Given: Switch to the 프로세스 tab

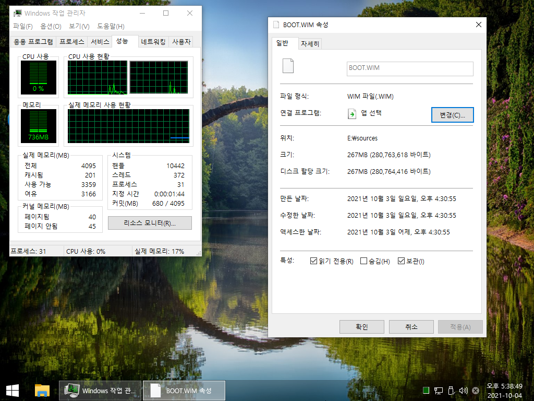Looking at the screenshot, I should 72,42.
